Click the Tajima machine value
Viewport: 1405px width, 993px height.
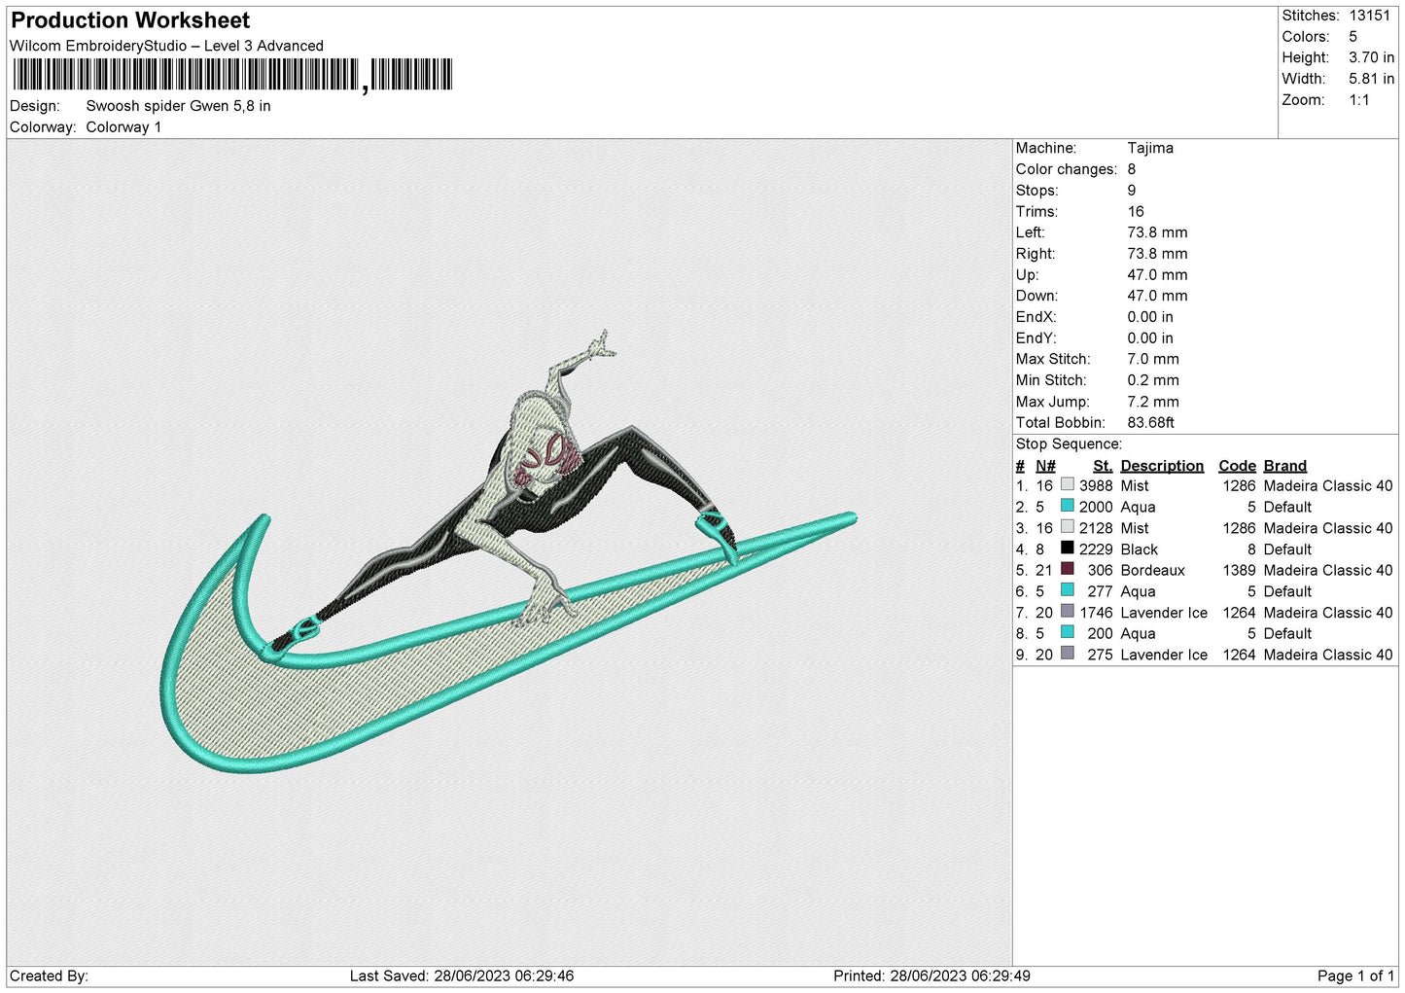click(1150, 148)
